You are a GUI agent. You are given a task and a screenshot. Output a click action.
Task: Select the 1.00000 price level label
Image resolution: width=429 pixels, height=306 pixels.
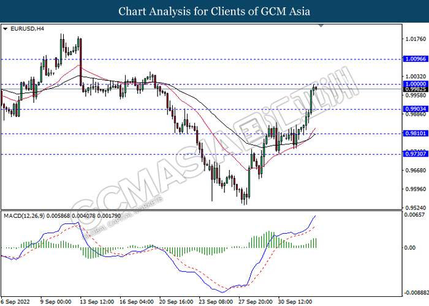pos(416,84)
